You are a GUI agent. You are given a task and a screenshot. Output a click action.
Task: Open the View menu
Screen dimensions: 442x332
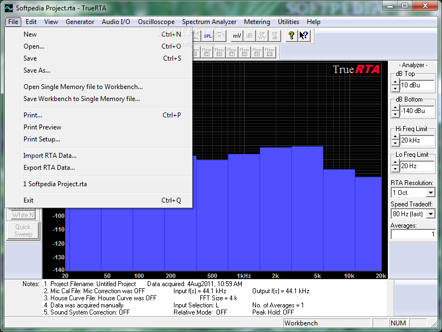tap(51, 22)
